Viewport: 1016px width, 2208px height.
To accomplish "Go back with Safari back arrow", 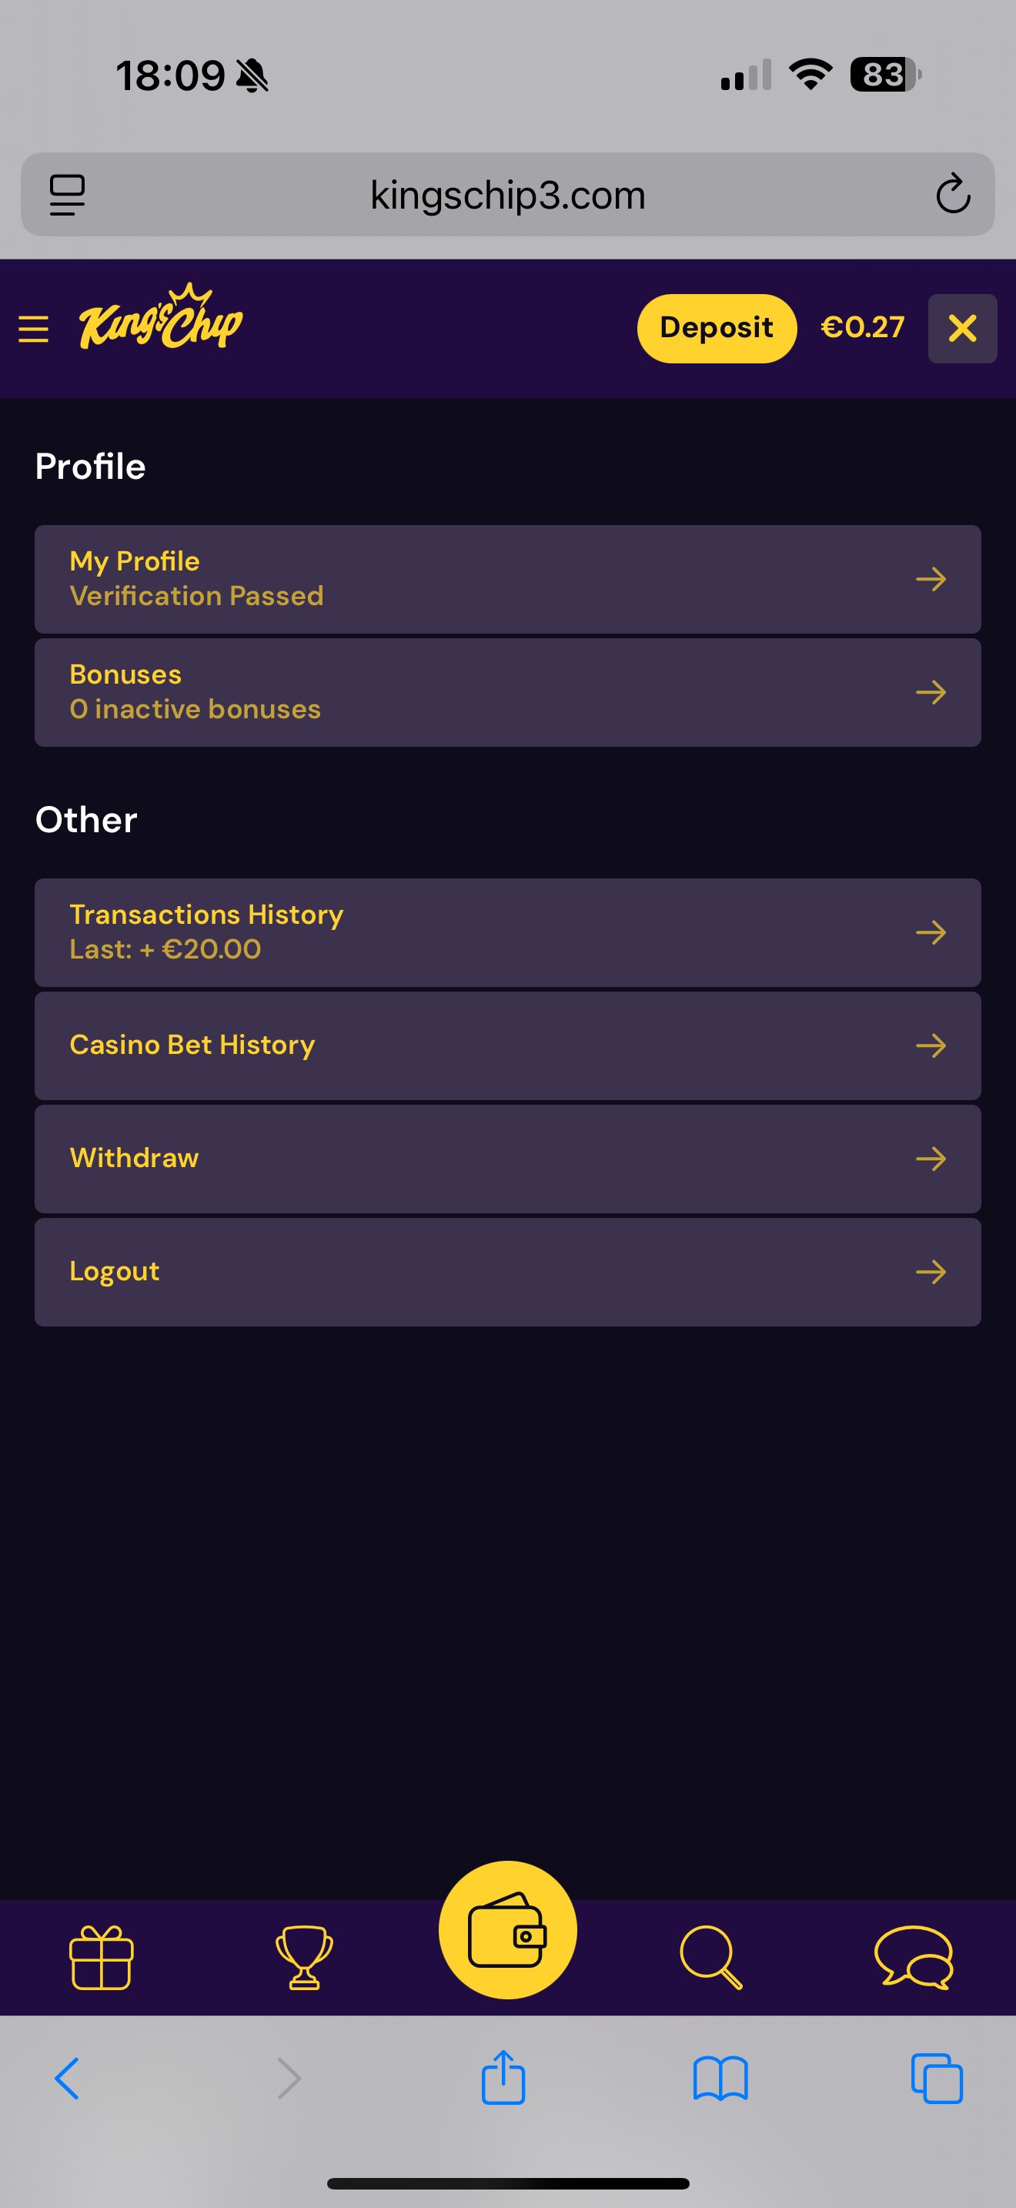I will [x=67, y=2079].
